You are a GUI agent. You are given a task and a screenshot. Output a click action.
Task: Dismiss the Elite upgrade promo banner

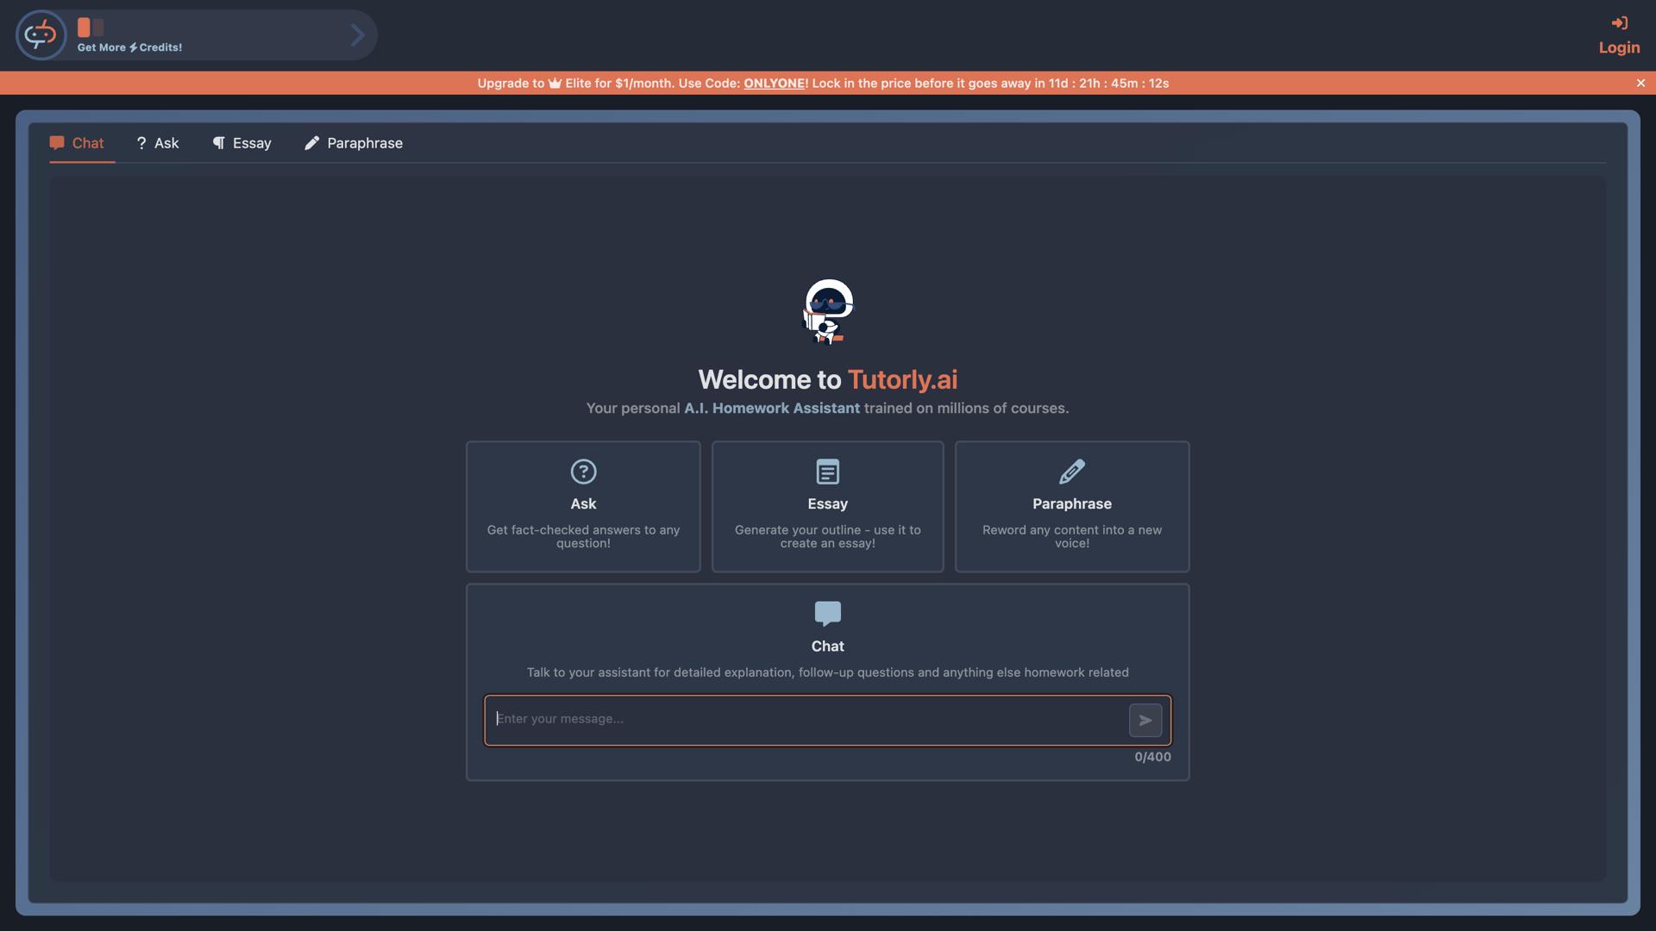[1640, 83]
